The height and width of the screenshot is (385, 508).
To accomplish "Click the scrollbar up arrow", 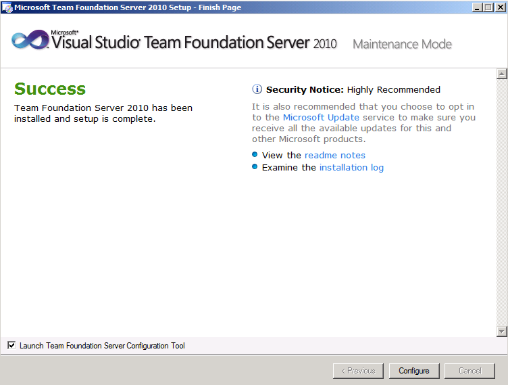I will [x=501, y=74].
